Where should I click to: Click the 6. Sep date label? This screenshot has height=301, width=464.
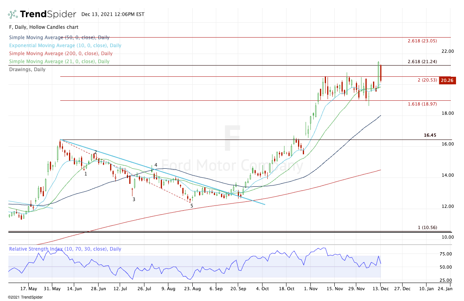click(216, 289)
